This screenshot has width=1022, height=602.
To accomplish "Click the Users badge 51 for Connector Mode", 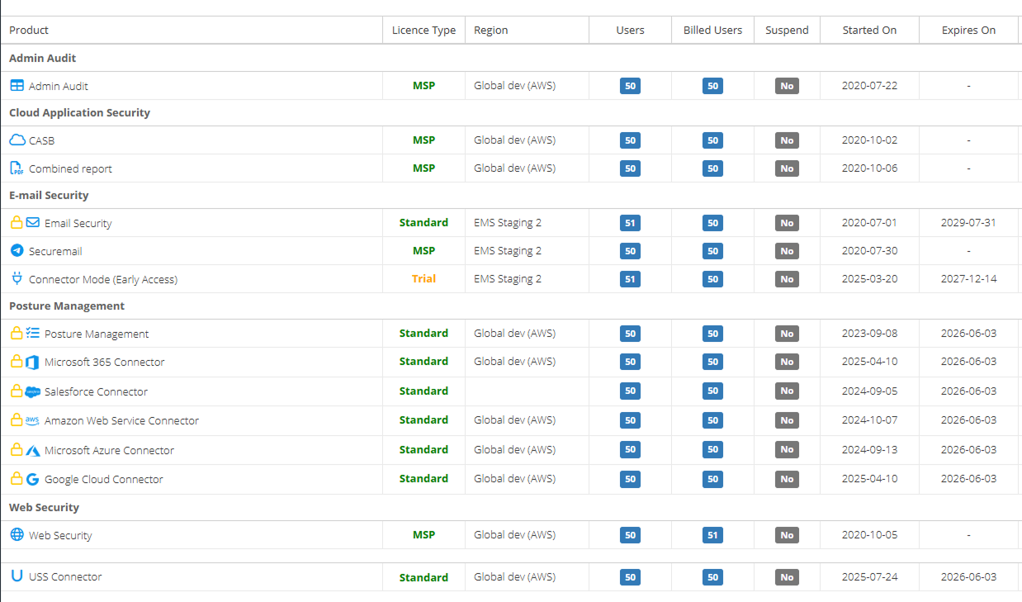I will tap(630, 279).
